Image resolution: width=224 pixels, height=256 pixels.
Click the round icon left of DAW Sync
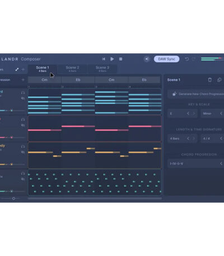pos(147,59)
